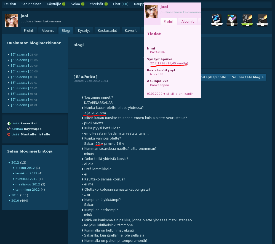Open Satunnainen in top navigation
275x244 pixels.
click(31, 4)
